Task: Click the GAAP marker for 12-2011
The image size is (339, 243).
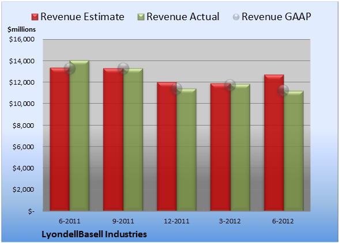Action: pyautogui.click(x=176, y=89)
